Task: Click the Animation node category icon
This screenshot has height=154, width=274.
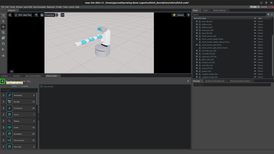Action: pos(9,95)
